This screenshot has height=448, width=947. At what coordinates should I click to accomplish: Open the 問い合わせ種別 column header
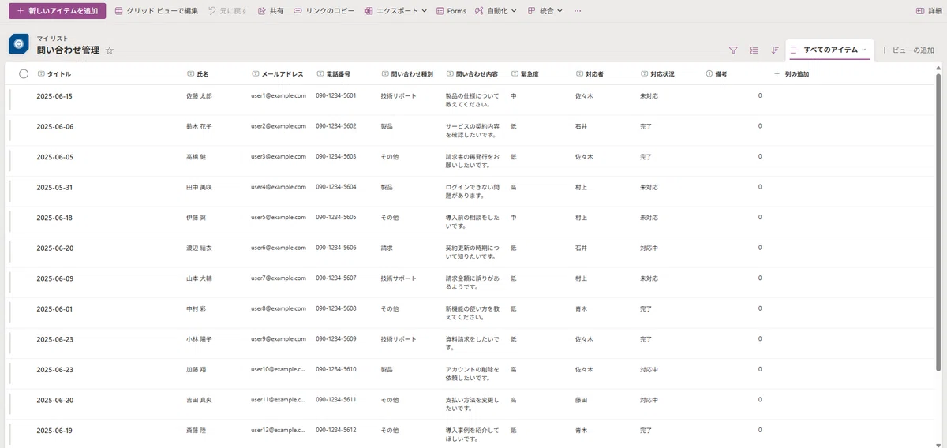[406, 74]
